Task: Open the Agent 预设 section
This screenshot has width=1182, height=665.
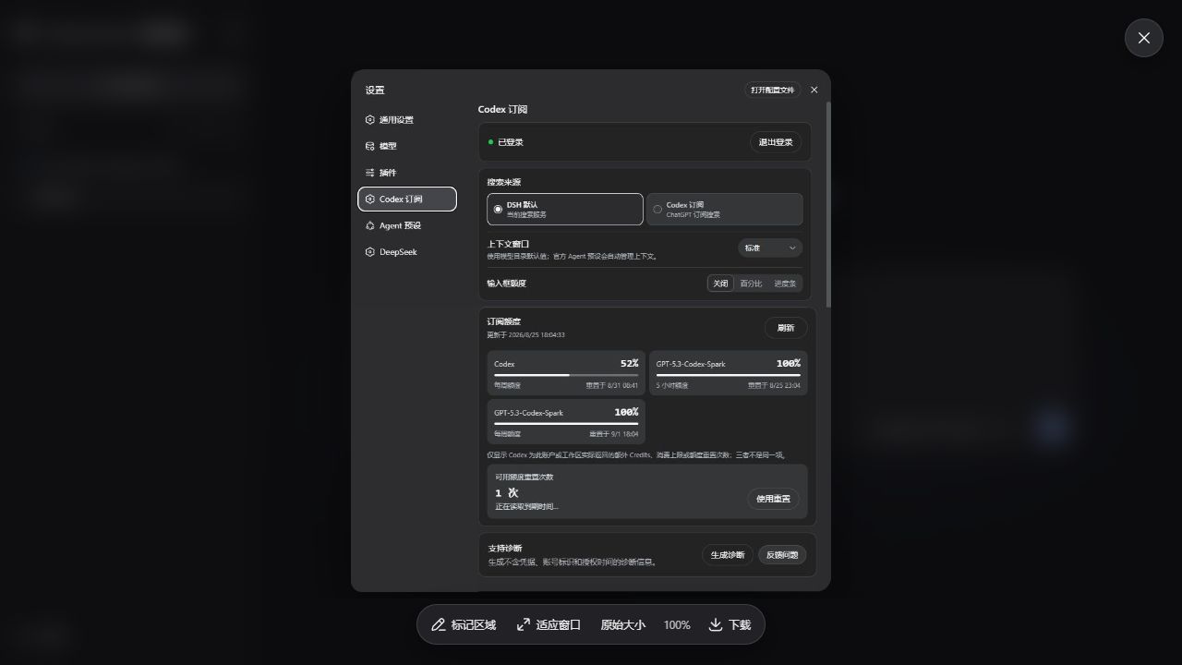Action: pos(406,225)
